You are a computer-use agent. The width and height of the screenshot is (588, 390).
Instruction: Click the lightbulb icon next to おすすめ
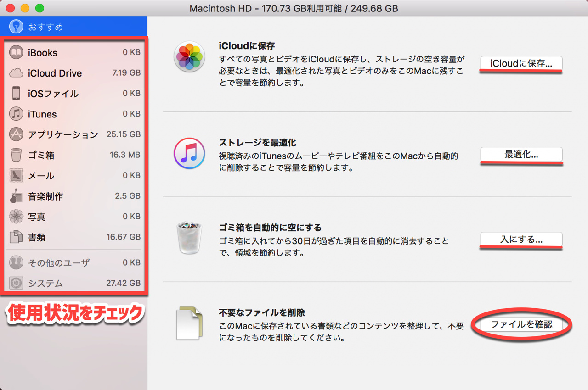click(16, 27)
